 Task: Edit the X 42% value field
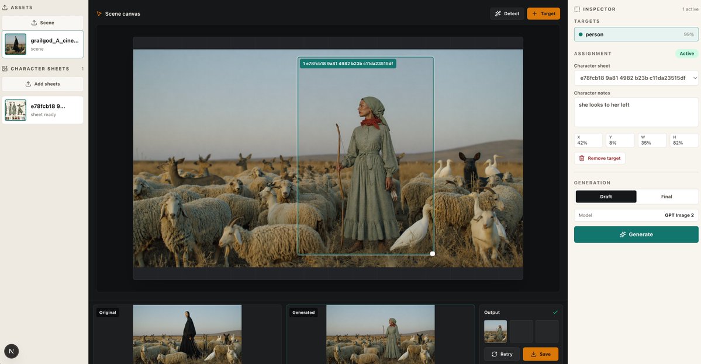(x=588, y=140)
